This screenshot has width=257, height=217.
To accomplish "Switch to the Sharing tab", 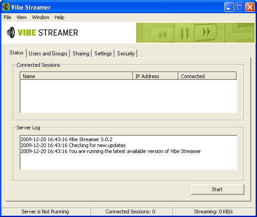I will point(81,54).
